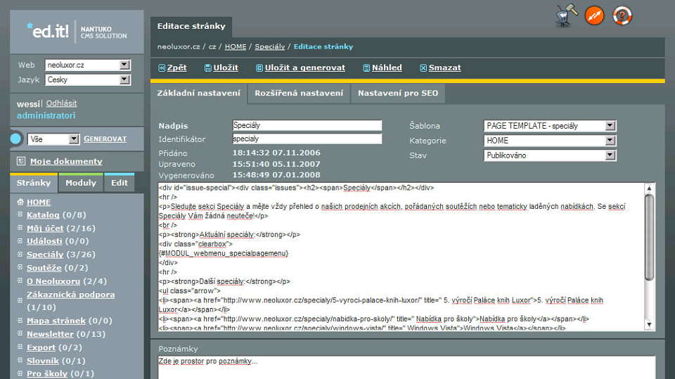Open Moje dokumenty link
675x379 pixels.
coord(66,161)
